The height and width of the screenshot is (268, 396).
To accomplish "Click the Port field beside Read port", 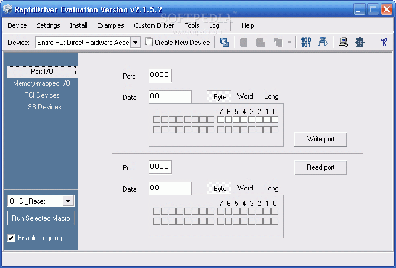I will [160, 167].
